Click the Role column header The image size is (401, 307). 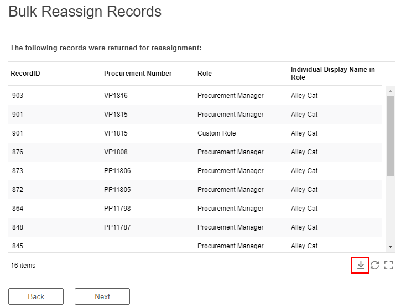(x=205, y=74)
